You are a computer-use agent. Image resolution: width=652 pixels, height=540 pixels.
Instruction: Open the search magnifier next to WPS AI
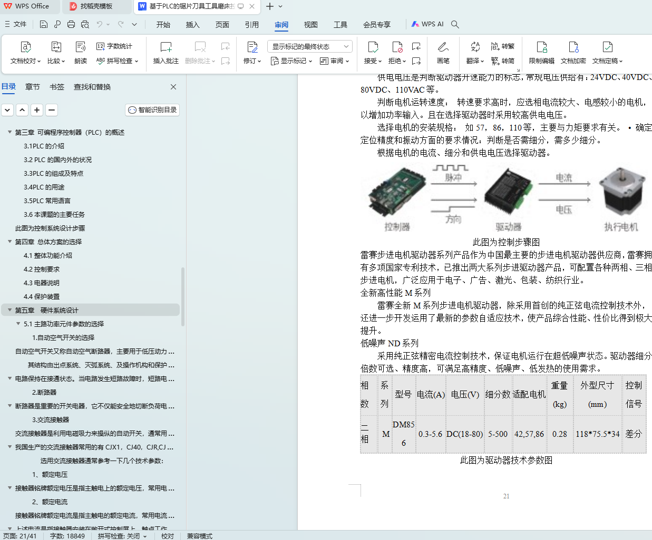pyautogui.click(x=455, y=24)
